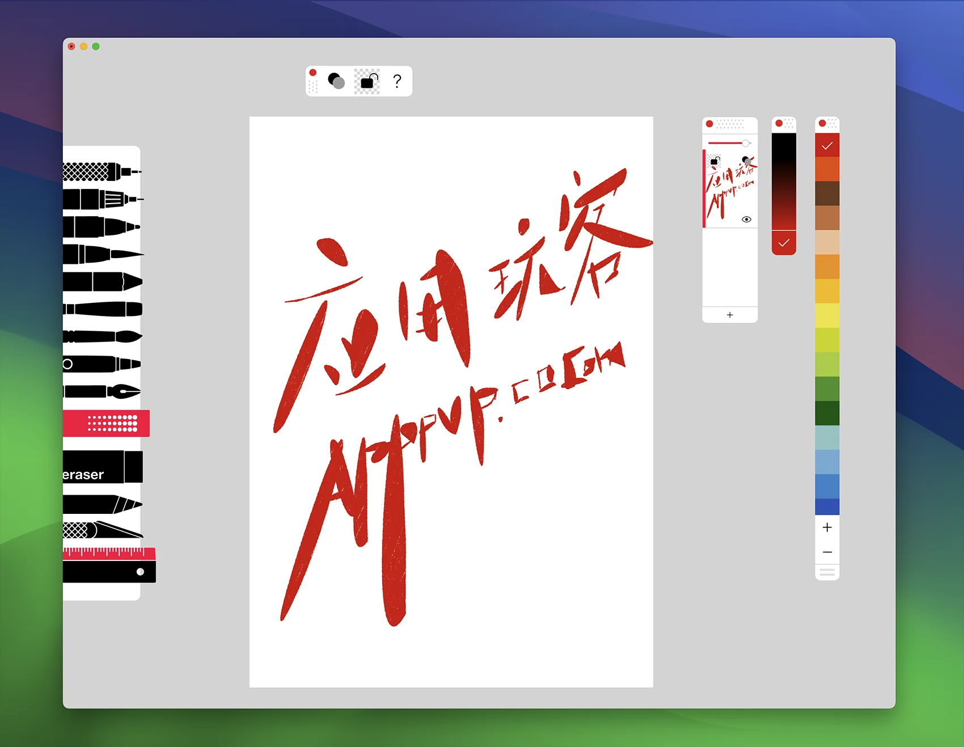
Task: Click red dot on top toolbar panel
Action: pyautogui.click(x=312, y=73)
